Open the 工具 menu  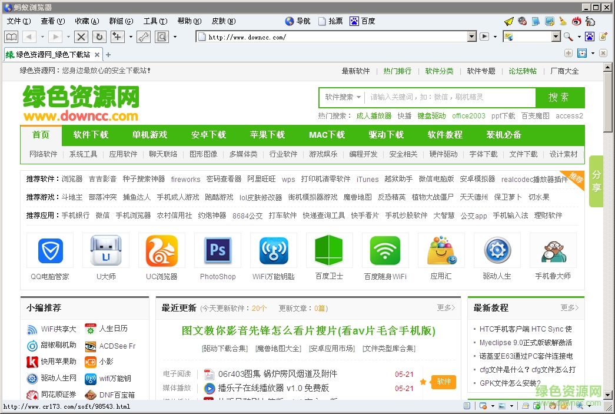pyautogui.click(x=154, y=21)
